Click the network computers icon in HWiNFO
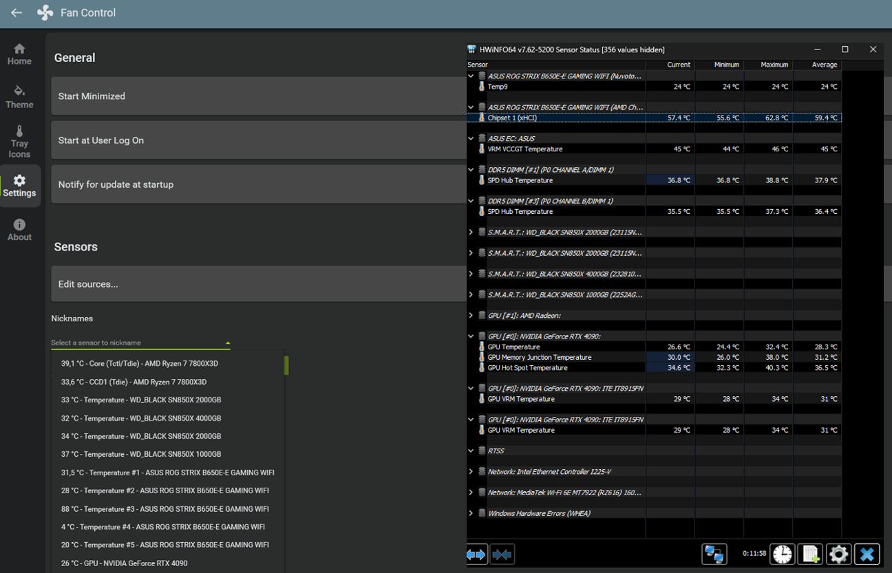 click(x=714, y=554)
